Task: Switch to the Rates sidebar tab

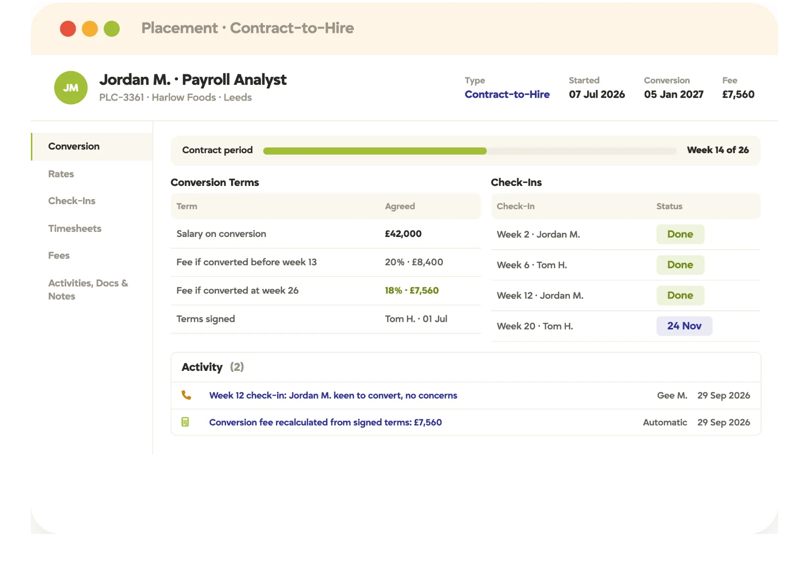Action: (x=61, y=174)
